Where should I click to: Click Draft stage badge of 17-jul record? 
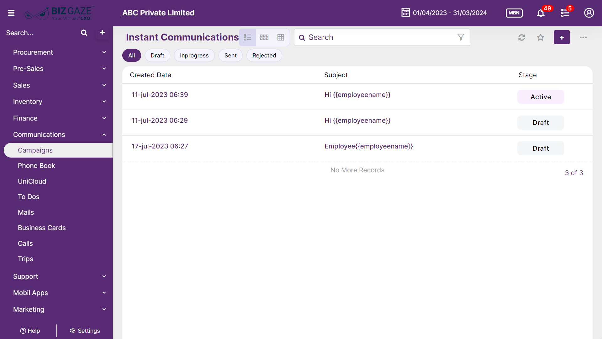tap(541, 148)
